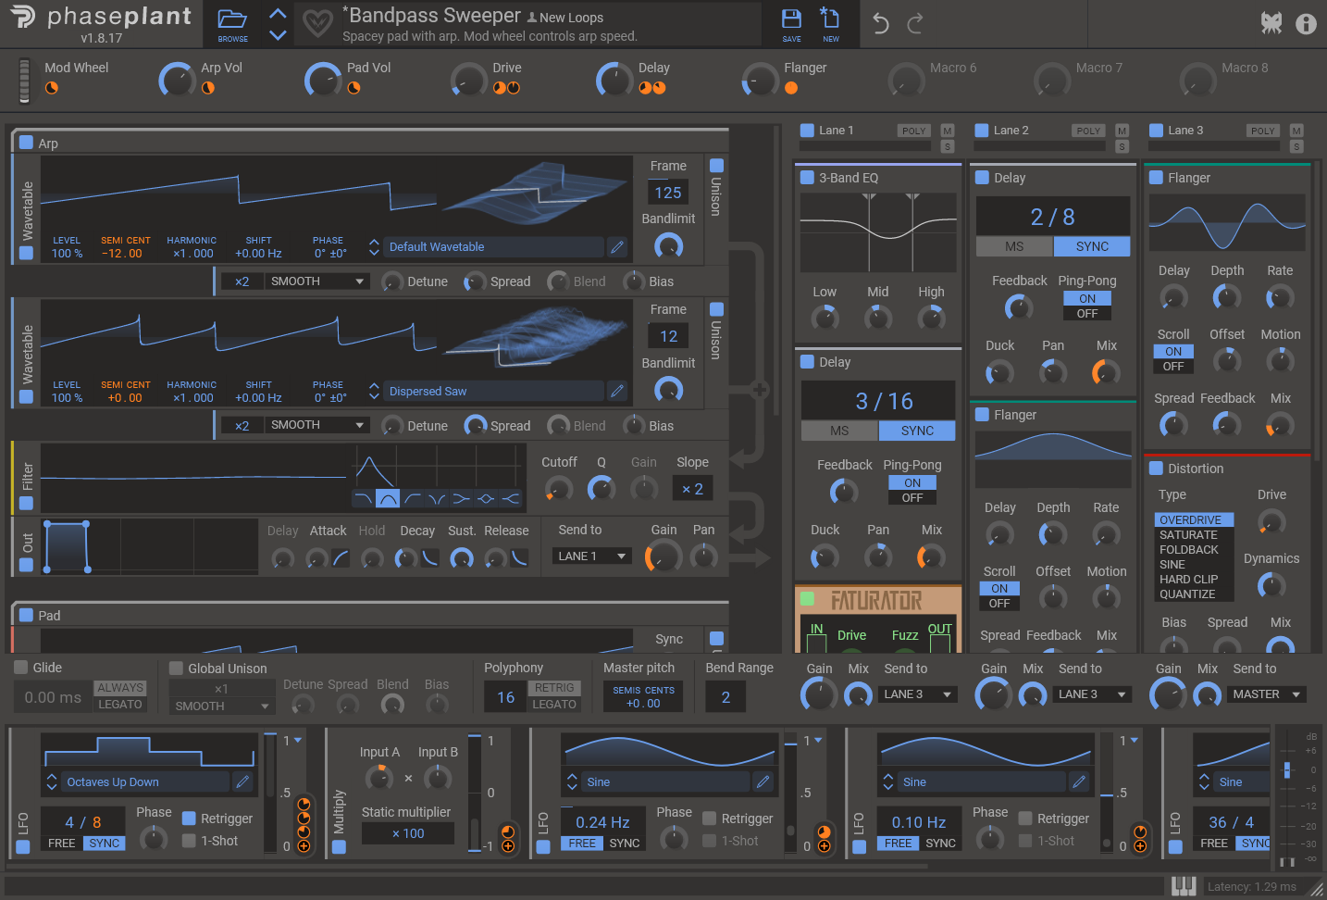Redo the last change
Viewport: 1327px width, 900px height.
[914, 24]
